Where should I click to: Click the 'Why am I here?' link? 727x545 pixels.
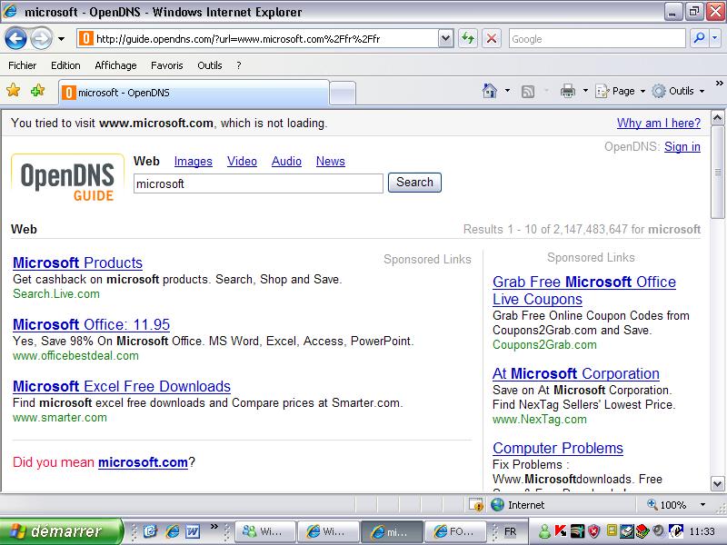[658, 123]
